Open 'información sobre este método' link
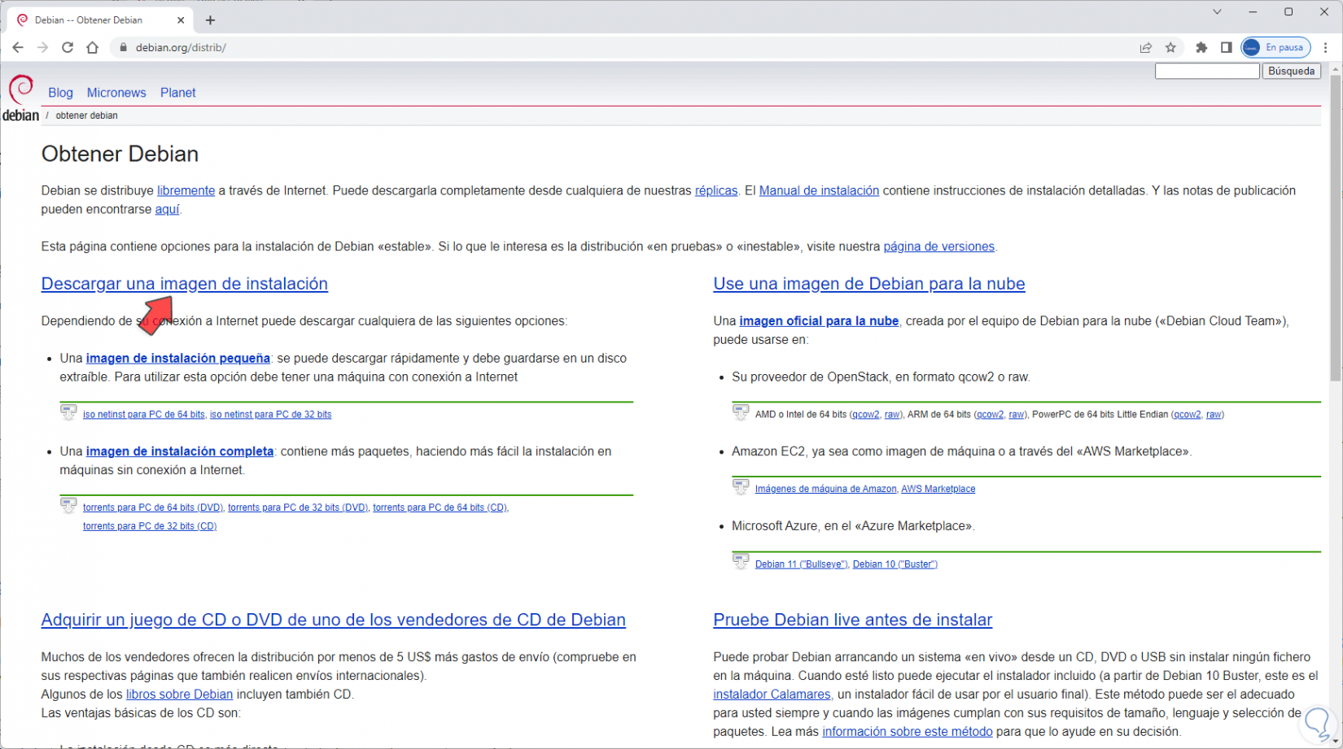 (908, 732)
